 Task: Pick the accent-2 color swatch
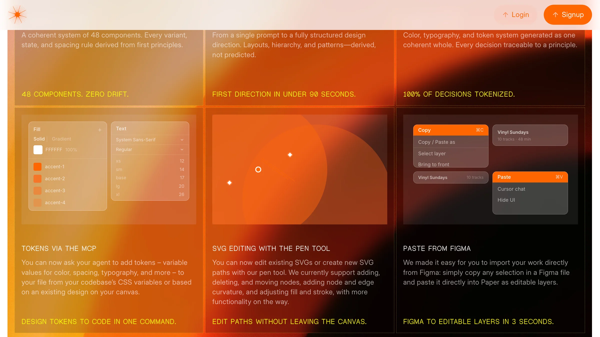(x=37, y=178)
